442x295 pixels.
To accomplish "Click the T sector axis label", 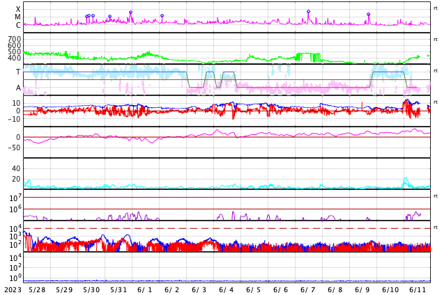I will [18, 72].
